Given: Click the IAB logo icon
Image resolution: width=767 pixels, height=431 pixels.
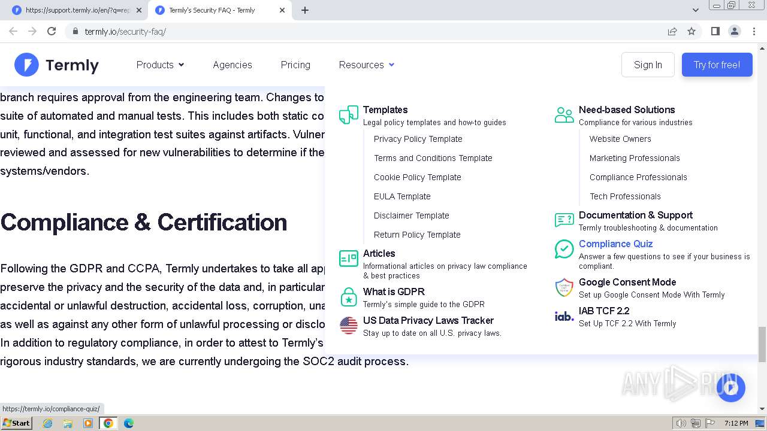Looking at the screenshot, I should click(564, 316).
